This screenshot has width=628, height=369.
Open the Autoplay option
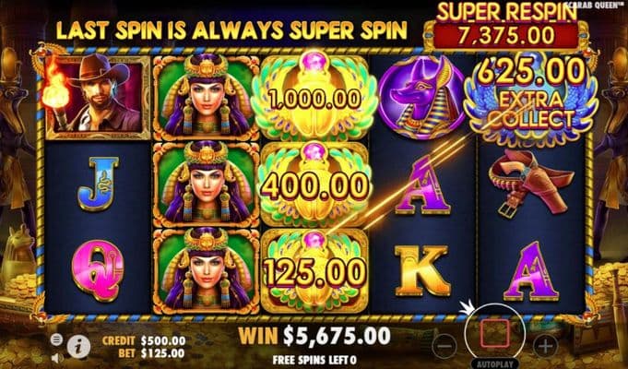495,364
